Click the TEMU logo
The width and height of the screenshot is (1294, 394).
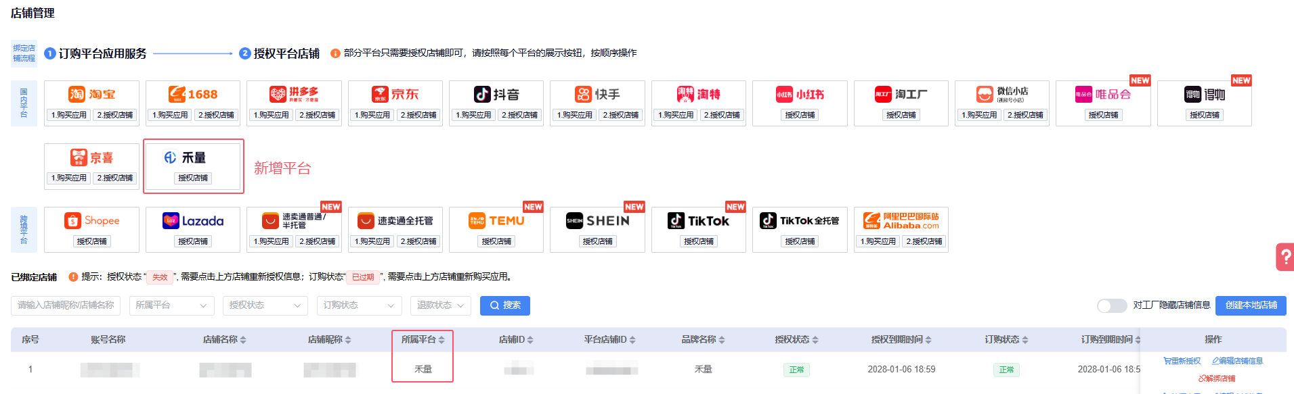point(496,221)
